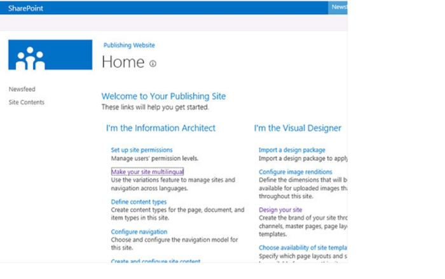Screen dimensions: 445x279
Task: Open the Publishing Website breadcrumb link
Action: 129,45
